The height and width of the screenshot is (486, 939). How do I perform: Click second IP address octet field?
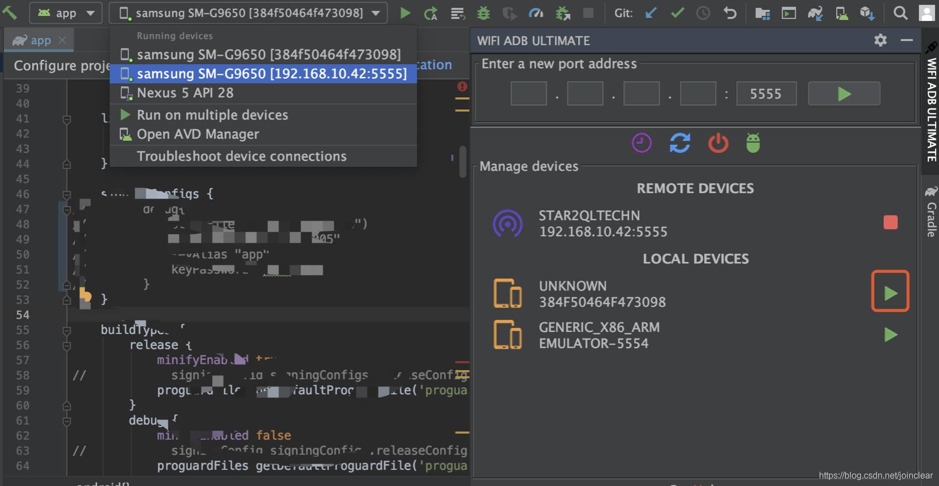point(585,93)
